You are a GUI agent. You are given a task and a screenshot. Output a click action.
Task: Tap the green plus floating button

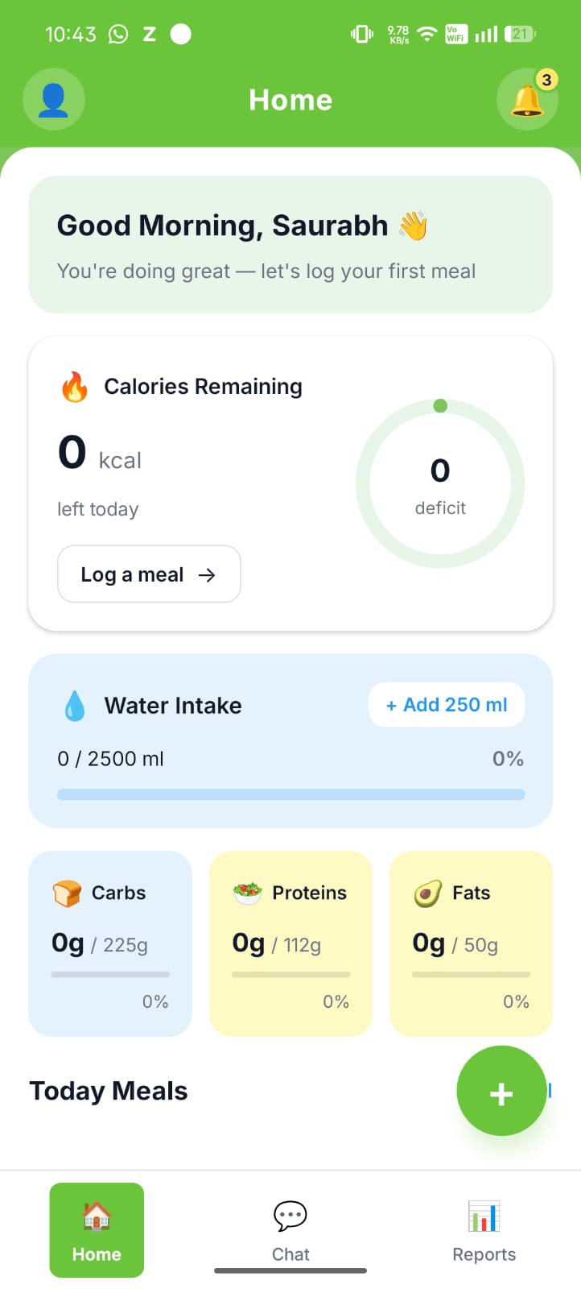point(501,1092)
